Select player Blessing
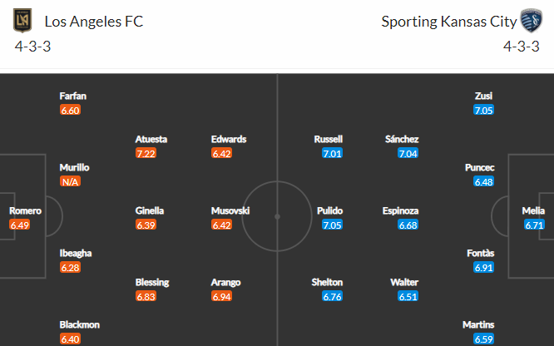This screenshot has height=346, width=554. (152, 283)
